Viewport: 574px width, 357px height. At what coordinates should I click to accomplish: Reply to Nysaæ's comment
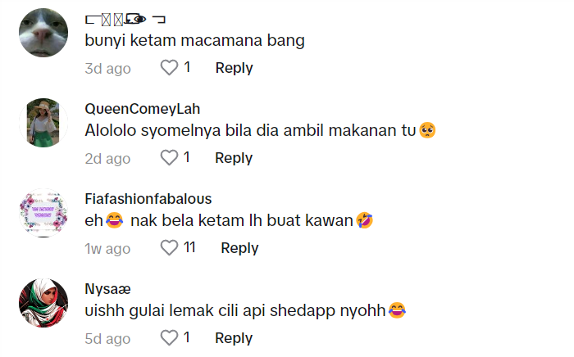click(x=234, y=338)
